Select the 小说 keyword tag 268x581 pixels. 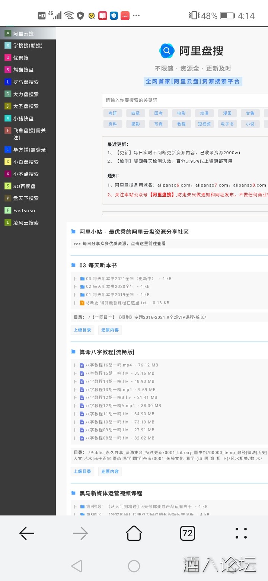tap(250, 124)
